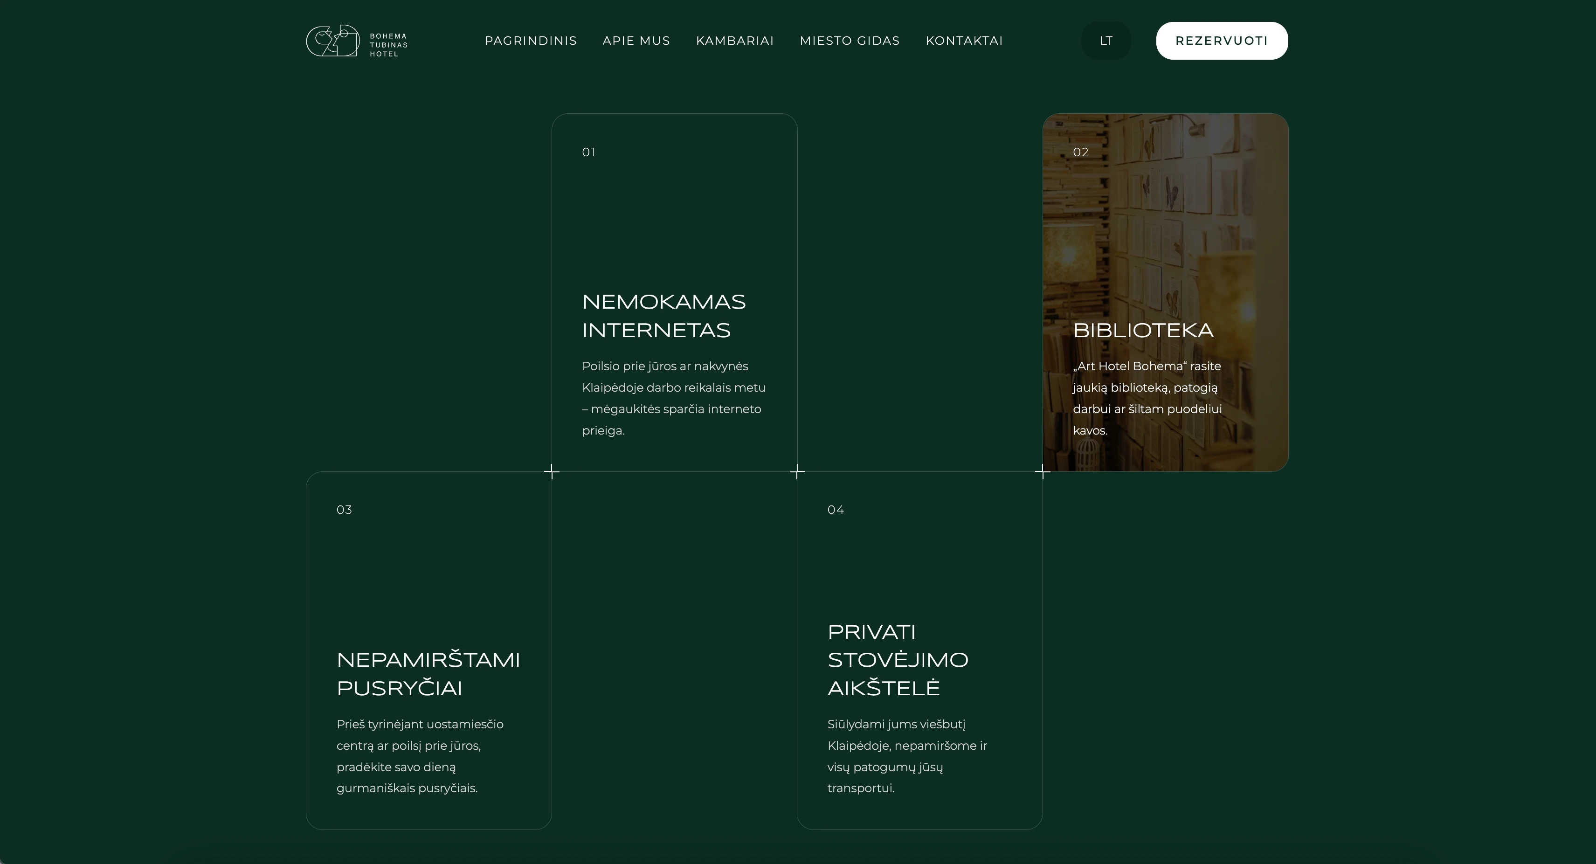The image size is (1596, 864).
Task: Expand the LT language selector
Action: 1106,41
